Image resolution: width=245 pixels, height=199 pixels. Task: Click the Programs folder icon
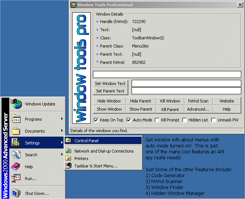tap(16, 119)
